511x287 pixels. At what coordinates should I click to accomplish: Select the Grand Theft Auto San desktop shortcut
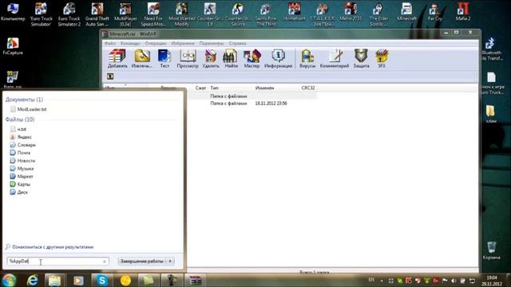[x=97, y=14]
